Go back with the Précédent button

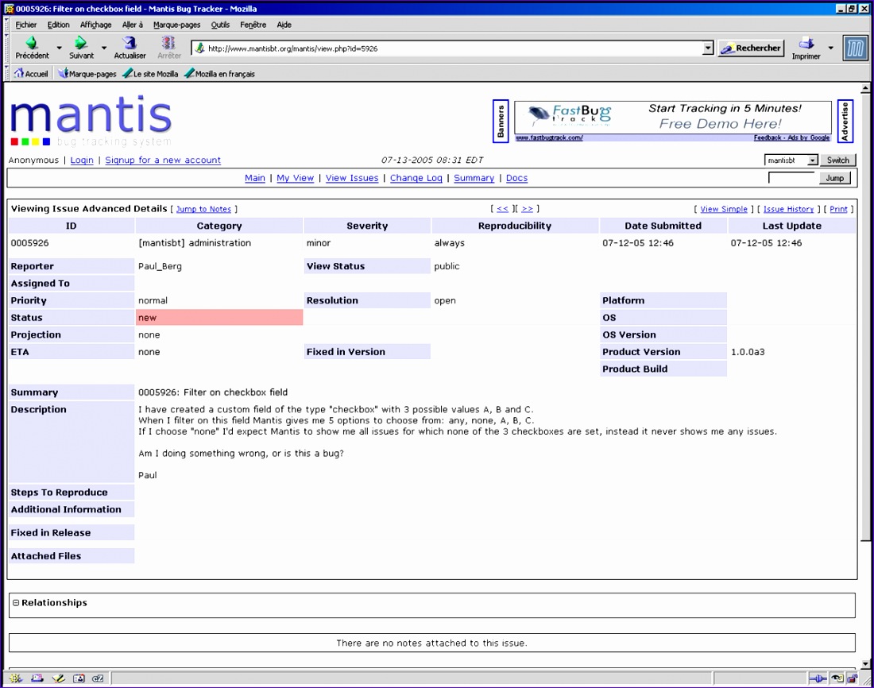(32, 48)
